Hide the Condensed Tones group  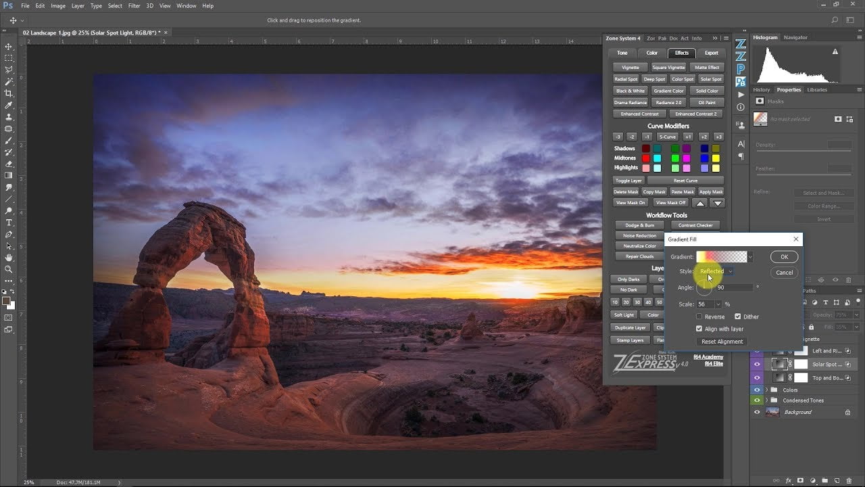pos(757,400)
